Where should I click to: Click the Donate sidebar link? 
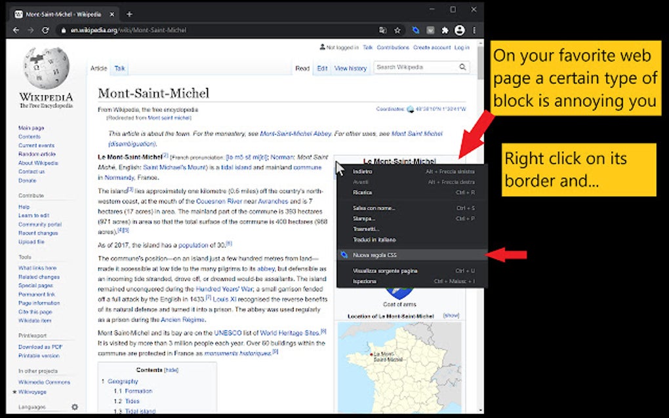27,181
